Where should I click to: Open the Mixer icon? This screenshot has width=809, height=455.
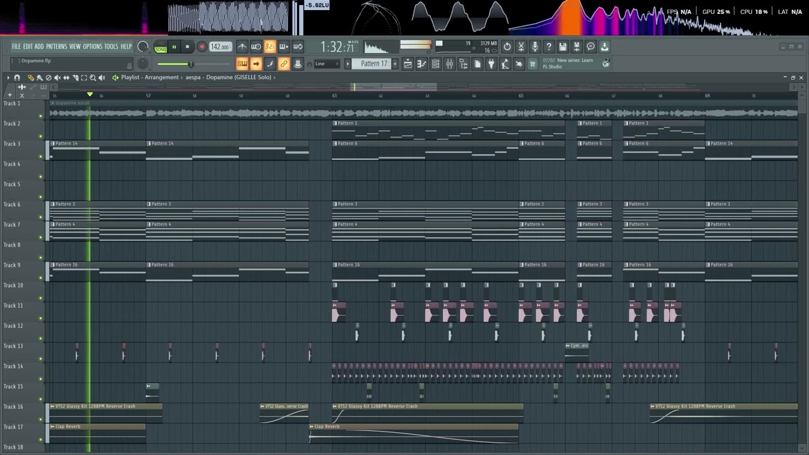pos(449,64)
